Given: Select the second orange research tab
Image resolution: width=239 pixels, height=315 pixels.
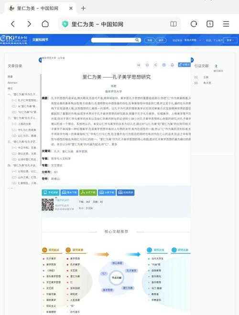Looking at the screenshot, I should coord(75,250).
